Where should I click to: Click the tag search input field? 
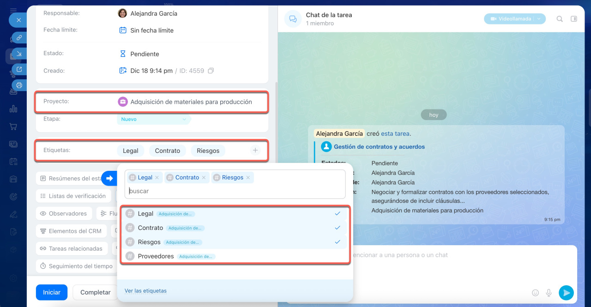pos(235,191)
